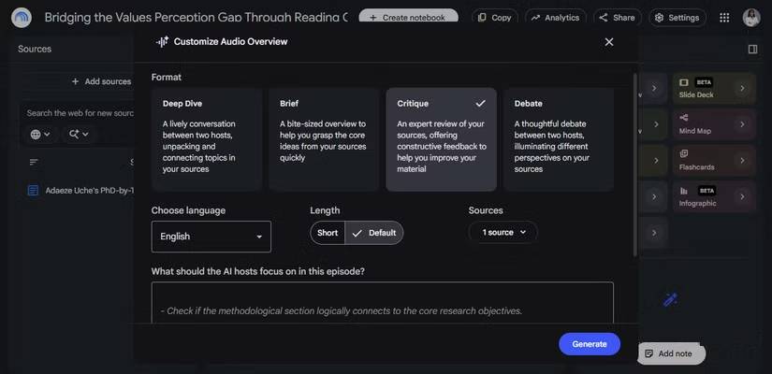This screenshot has height=374, width=772.
Task: Close the Customize Audio Overview dialog
Action: point(609,42)
